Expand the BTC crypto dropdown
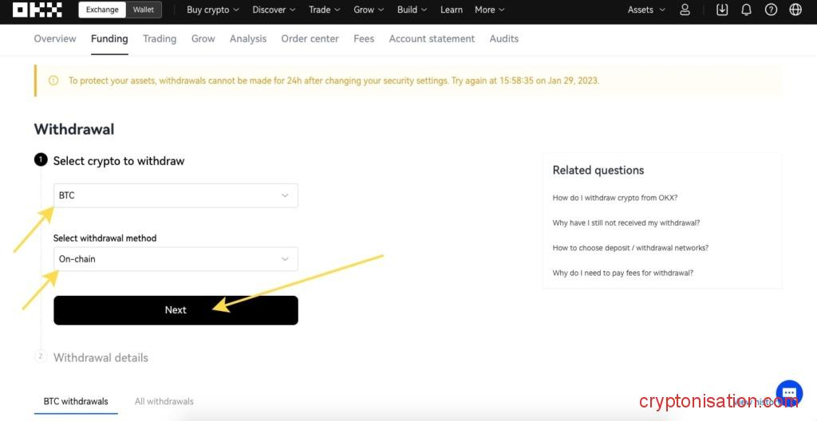Image resolution: width=817 pixels, height=421 pixels. pyautogui.click(x=176, y=195)
